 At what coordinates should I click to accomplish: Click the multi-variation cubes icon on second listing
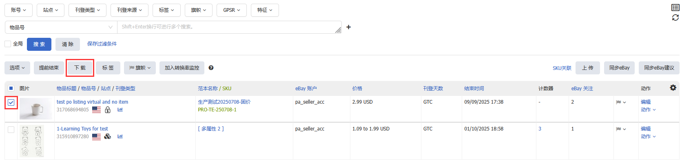click(108, 137)
